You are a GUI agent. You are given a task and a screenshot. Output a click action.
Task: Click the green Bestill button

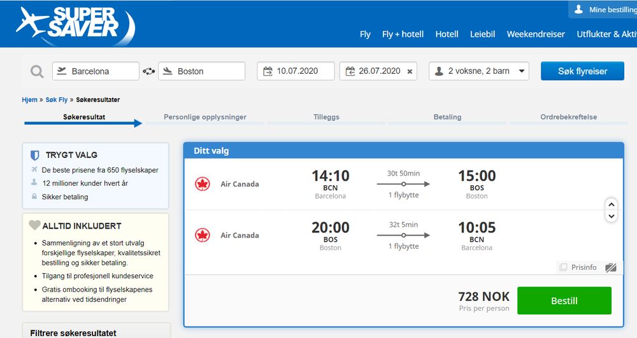coord(564,300)
